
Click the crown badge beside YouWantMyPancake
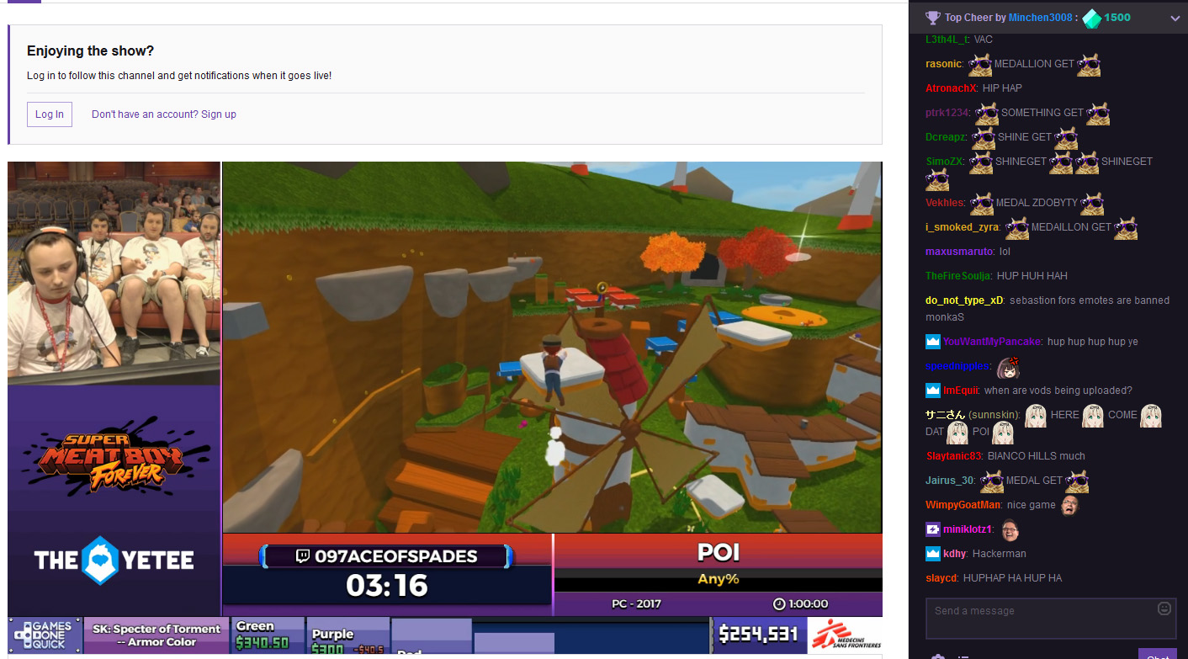pyautogui.click(x=932, y=342)
